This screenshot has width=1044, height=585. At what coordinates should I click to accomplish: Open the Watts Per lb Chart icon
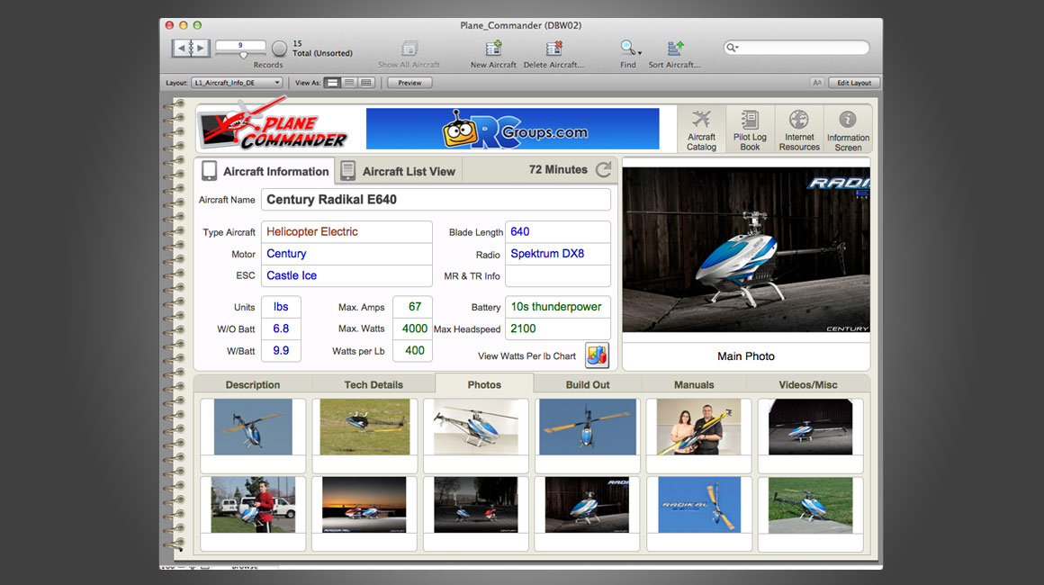[x=597, y=355]
